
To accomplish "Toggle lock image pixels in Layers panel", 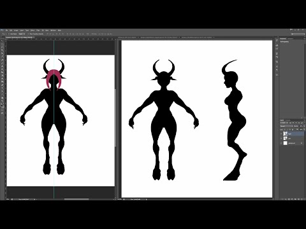I will click(x=287, y=130).
